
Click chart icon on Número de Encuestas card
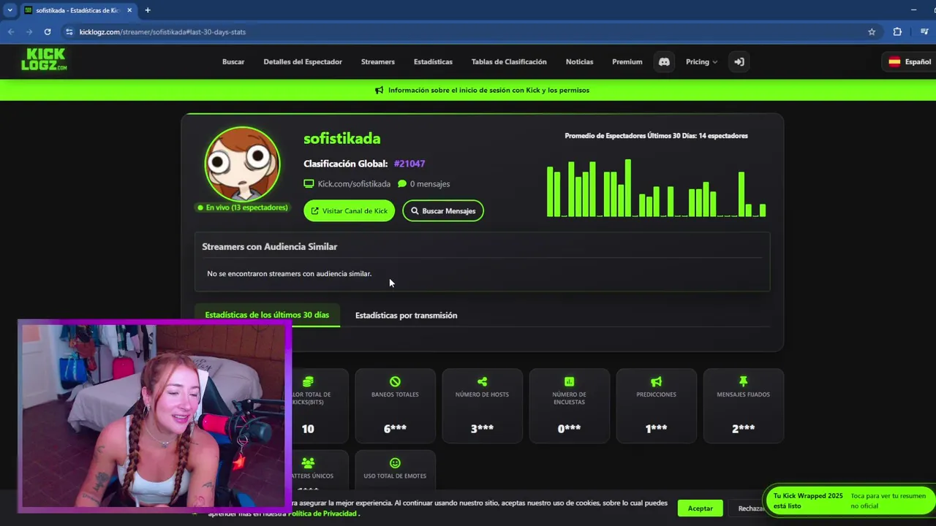569,381
